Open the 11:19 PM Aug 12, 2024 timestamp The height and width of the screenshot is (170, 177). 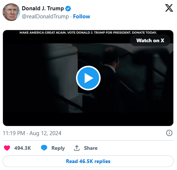coord(32,133)
